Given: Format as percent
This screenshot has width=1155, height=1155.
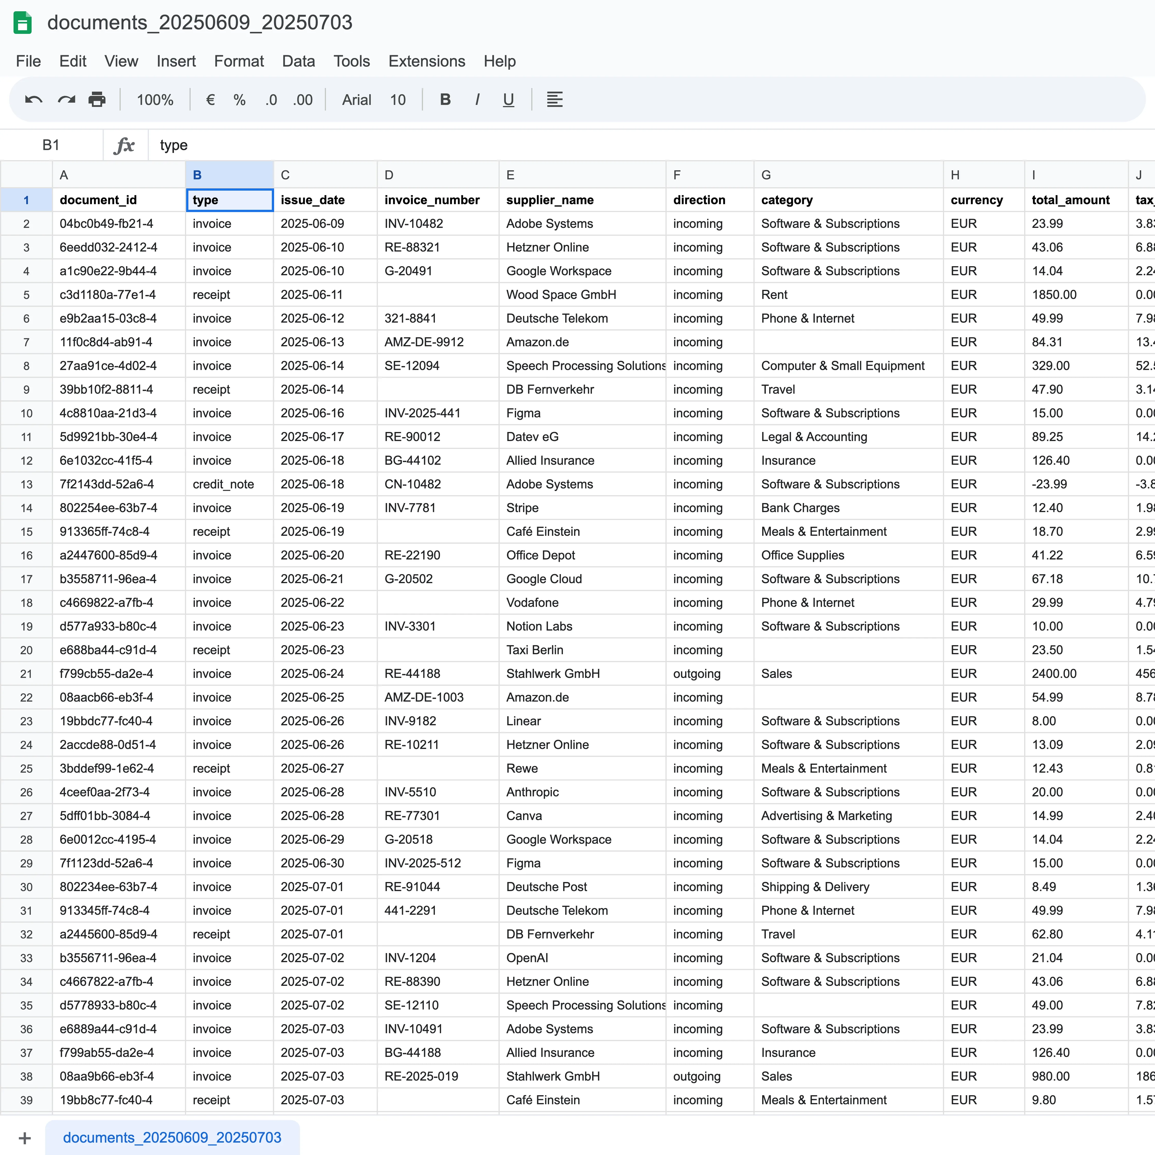Looking at the screenshot, I should coord(240,100).
